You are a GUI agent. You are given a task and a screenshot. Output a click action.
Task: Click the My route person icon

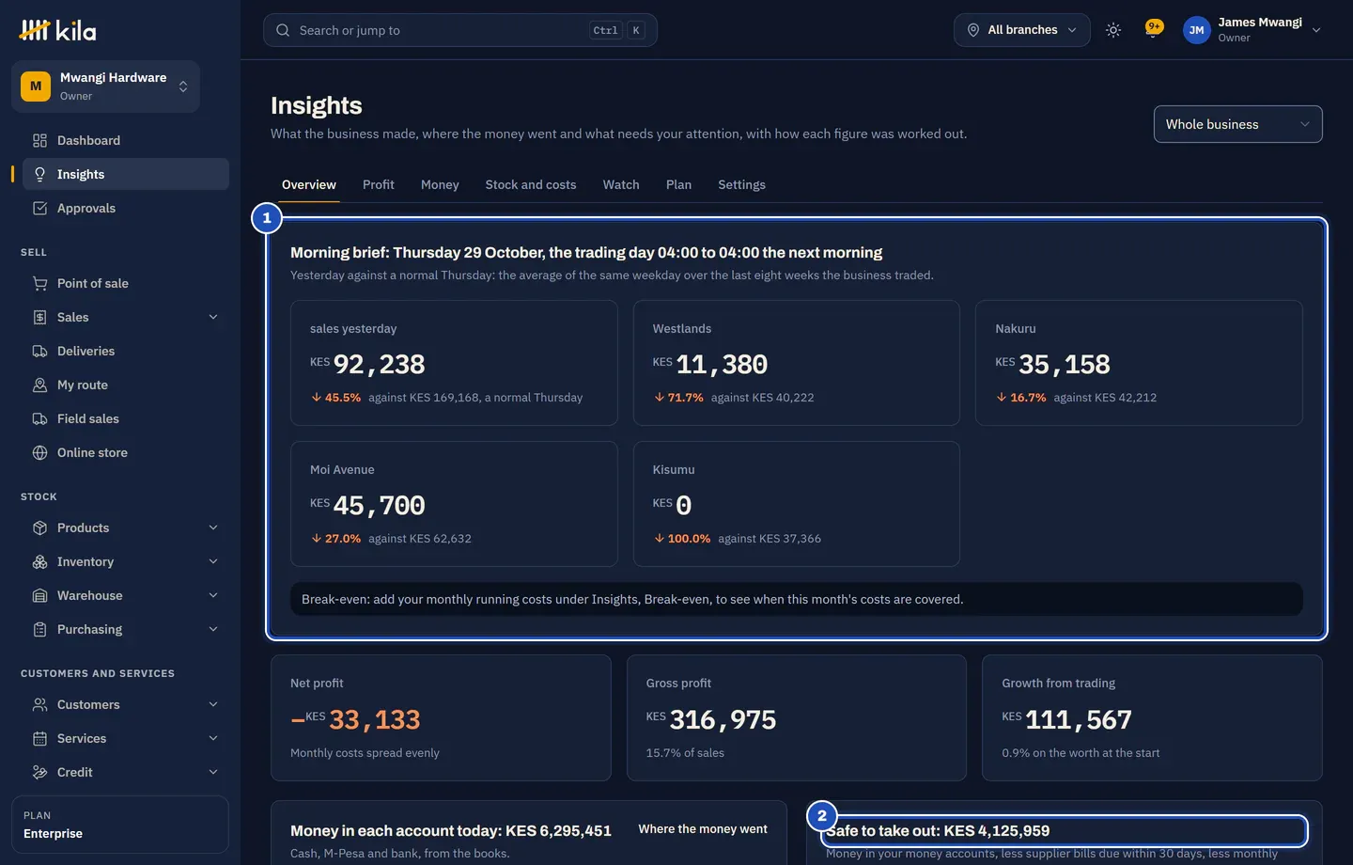pos(39,385)
